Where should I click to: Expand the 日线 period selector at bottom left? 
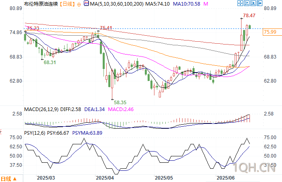pos(9,179)
